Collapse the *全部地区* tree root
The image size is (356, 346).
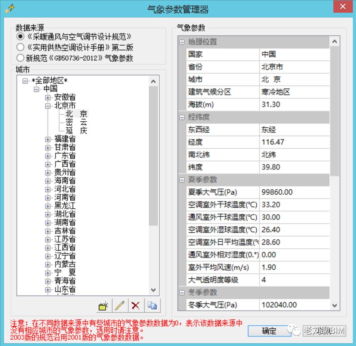(25, 81)
